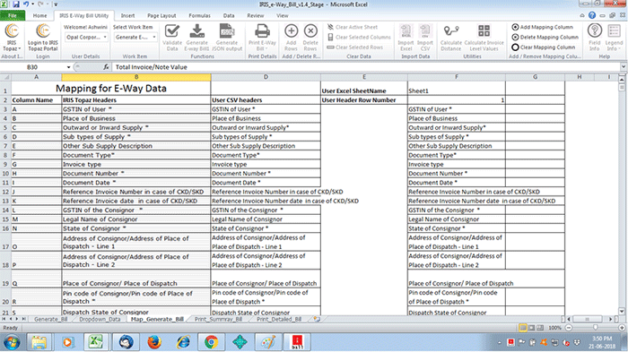Click zoom in plus button
Image resolution: width=628 pixels, height=352 pixels.
click(x=622, y=328)
